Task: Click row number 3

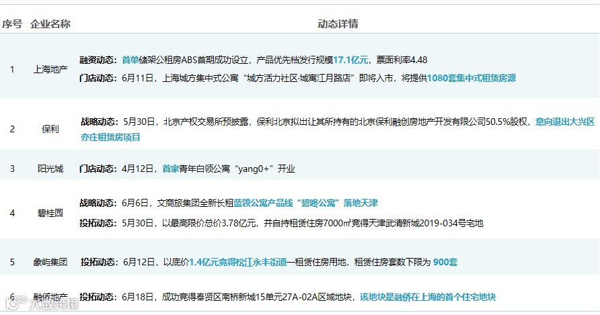Action: pyautogui.click(x=12, y=169)
